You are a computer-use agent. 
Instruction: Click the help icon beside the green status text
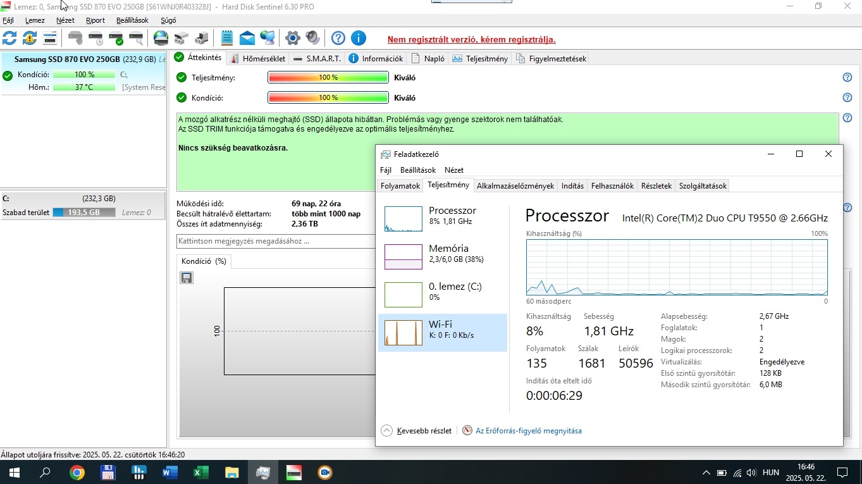tap(847, 118)
